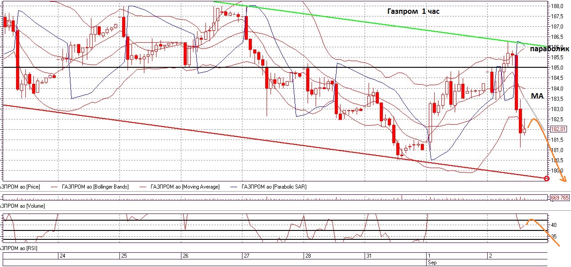Select the red trend line end marker
571x267 pixels.
(x=547, y=179)
